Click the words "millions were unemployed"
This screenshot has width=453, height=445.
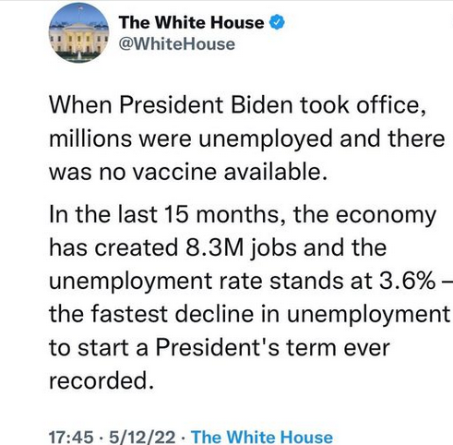tap(191, 138)
